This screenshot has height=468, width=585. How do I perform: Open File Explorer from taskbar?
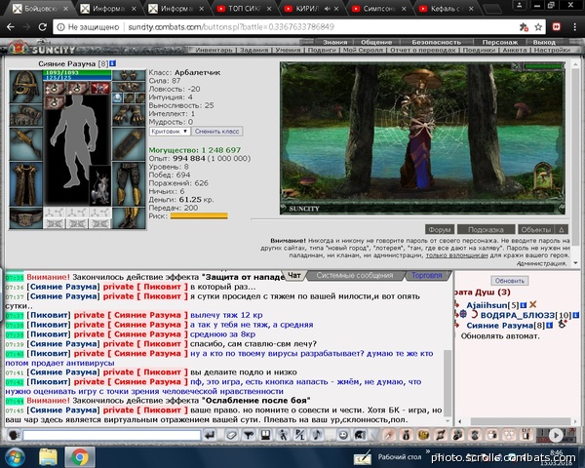click(x=48, y=457)
